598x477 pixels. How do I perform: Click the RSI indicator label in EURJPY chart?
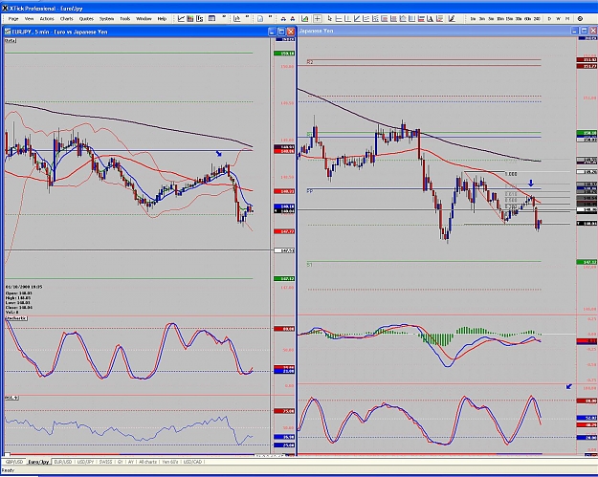pyautogui.click(x=11, y=398)
